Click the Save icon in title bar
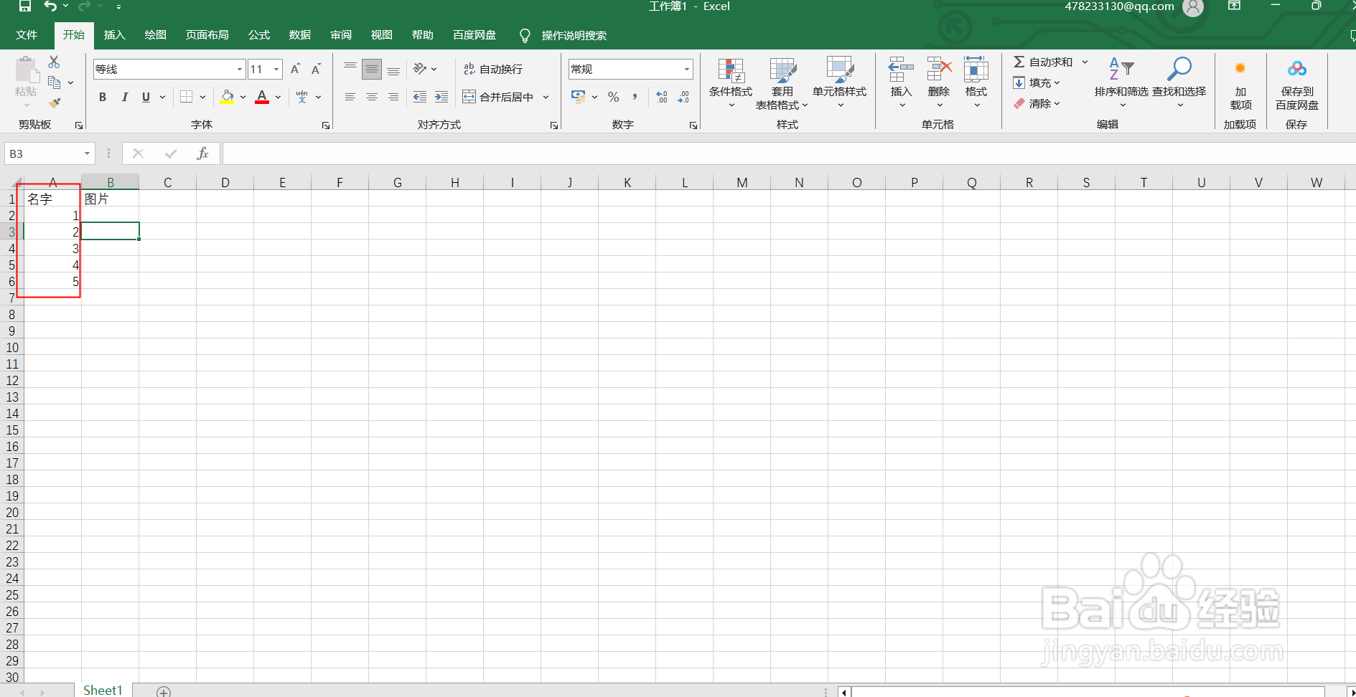The width and height of the screenshot is (1356, 697). tap(25, 6)
